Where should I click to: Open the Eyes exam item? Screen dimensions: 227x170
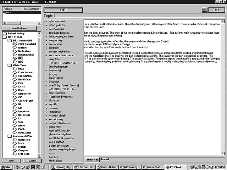coord(21,83)
